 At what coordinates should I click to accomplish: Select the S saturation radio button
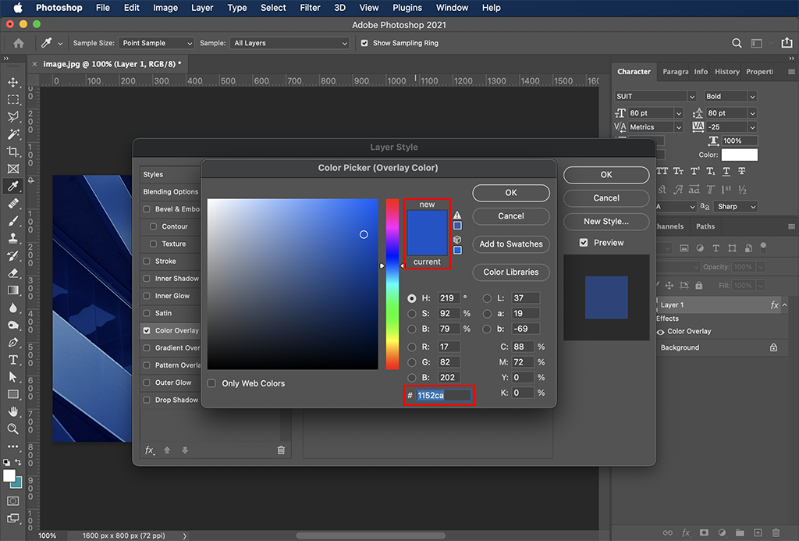coord(412,314)
